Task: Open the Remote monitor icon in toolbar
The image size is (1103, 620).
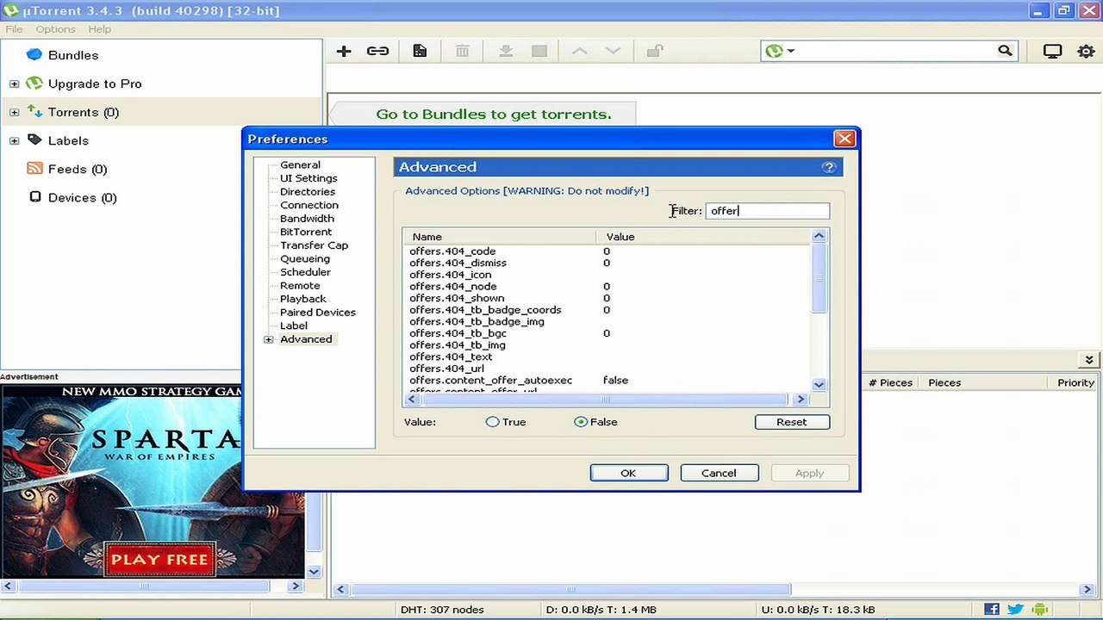Action: pyautogui.click(x=1052, y=52)
